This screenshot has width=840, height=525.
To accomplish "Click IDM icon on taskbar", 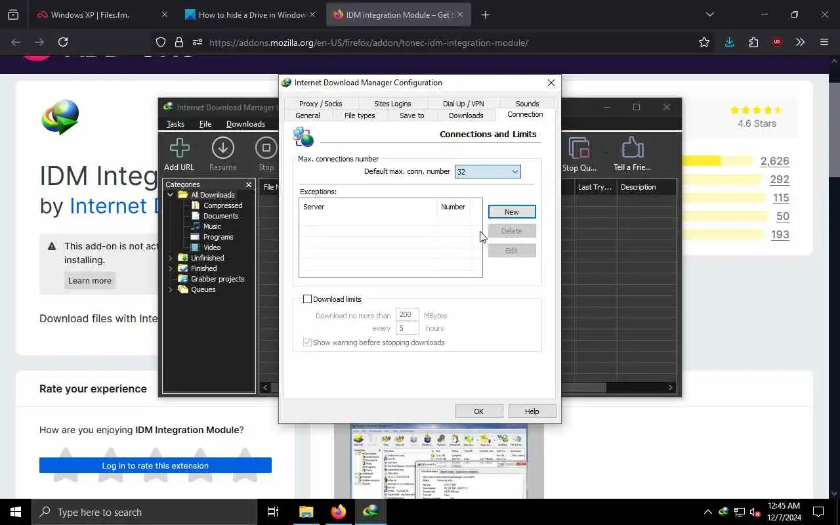I will click(371, 512).
